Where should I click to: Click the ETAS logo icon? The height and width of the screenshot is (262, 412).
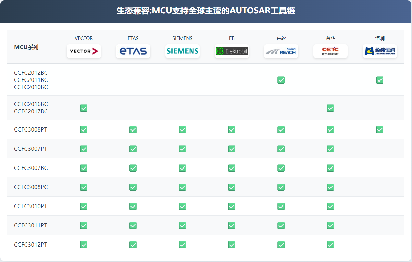pyautogui.click(x=133, y=51)
